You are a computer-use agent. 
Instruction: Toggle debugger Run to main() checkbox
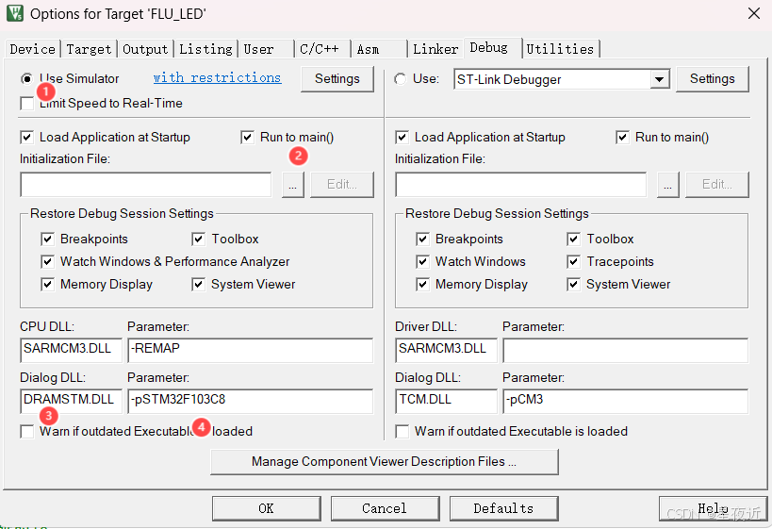[x=623, y=137]
